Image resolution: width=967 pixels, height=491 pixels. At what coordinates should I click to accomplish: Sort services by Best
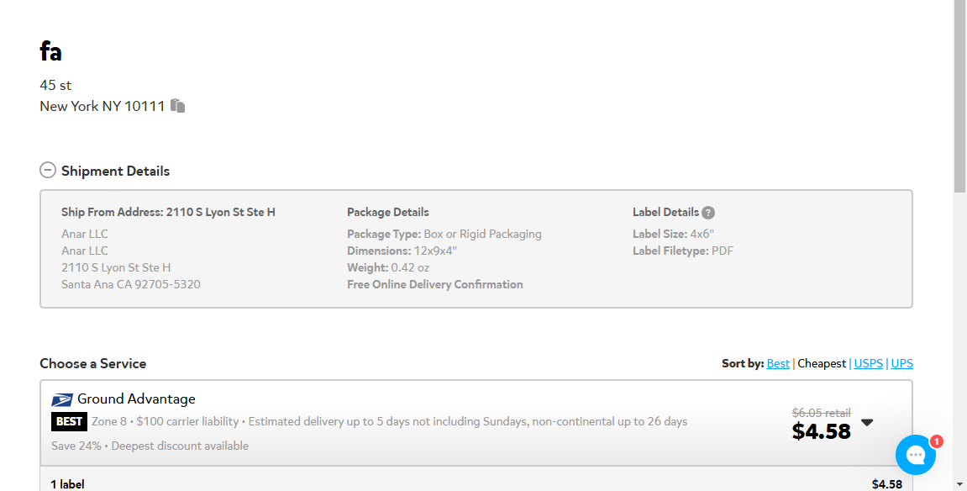click(778, 363)
